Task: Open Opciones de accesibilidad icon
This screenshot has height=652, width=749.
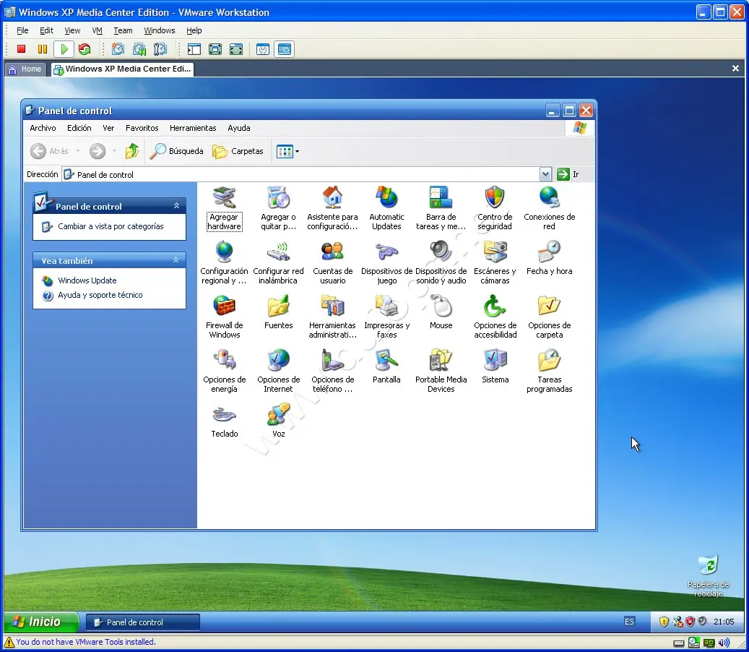Action: [x=495, y=306]
